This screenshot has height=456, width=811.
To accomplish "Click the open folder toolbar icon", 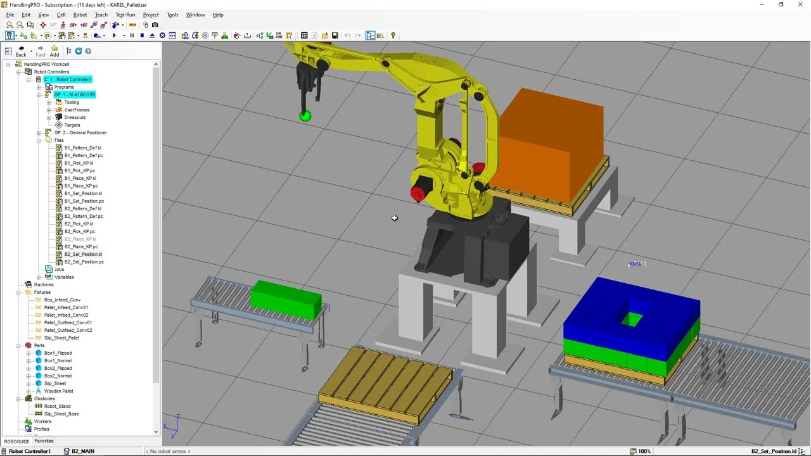I will [x=324, y=35].
